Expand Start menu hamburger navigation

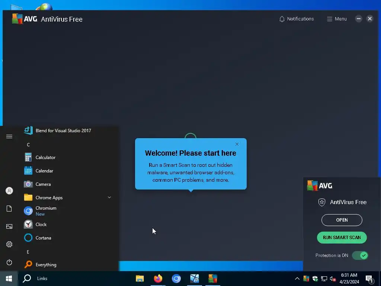(x=9, y=136)
